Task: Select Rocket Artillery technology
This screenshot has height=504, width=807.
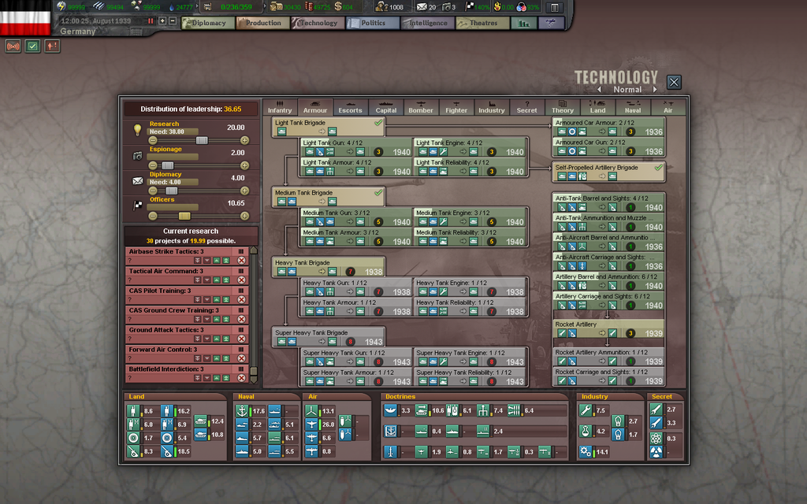Action: pyautogui.click(x=608, y=329)
